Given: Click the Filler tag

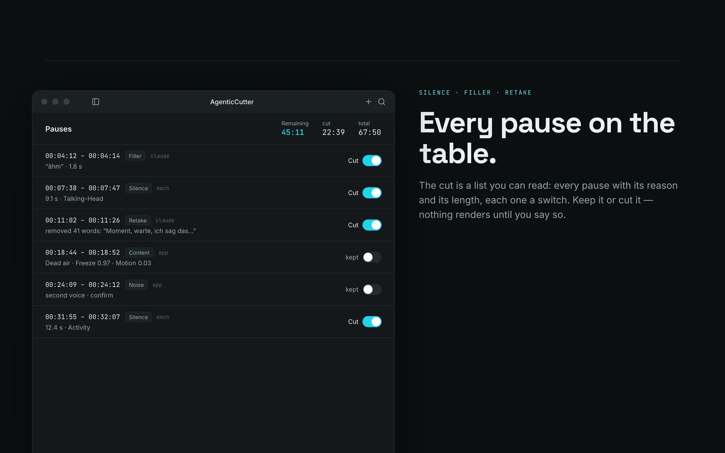Looking at the screenshot, I should coord(135,156).
